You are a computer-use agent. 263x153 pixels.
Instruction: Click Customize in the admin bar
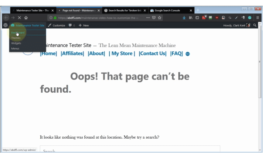point(56,25)
